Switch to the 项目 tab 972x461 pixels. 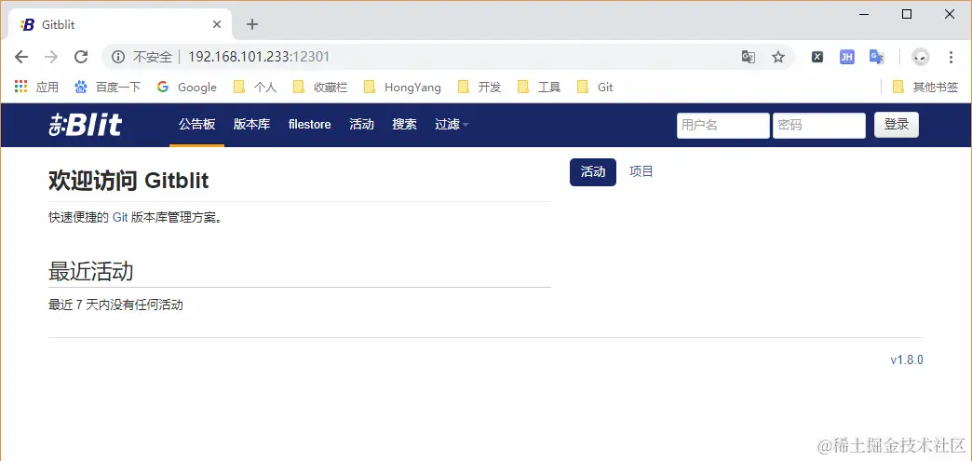coord(641,172)
